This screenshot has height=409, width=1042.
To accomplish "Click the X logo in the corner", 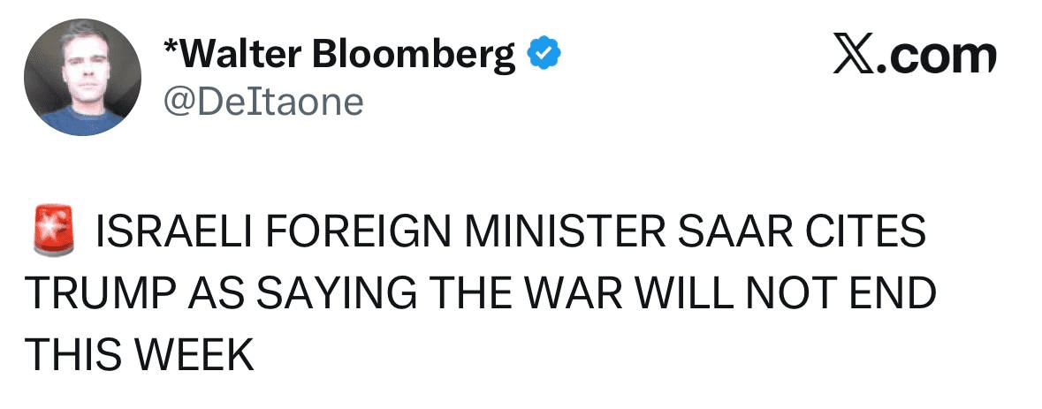I will 852,57.
